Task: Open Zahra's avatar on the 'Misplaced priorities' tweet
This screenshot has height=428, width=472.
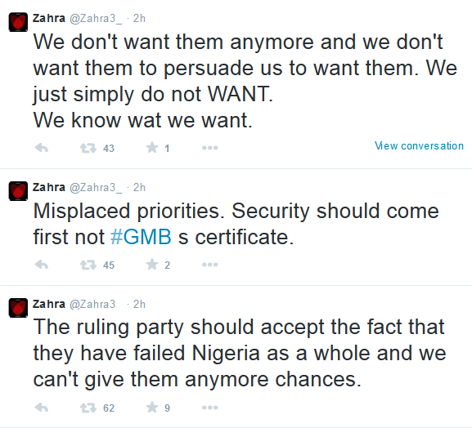Action: (18, 191)
